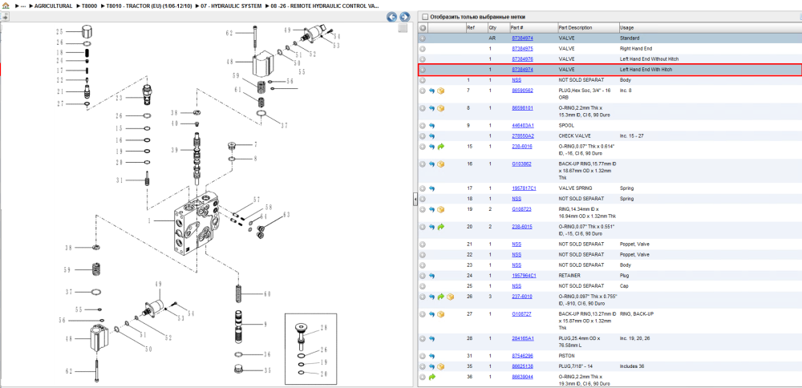Click blue arrow icon on Ref 28 PLUG row

point(431,338)
